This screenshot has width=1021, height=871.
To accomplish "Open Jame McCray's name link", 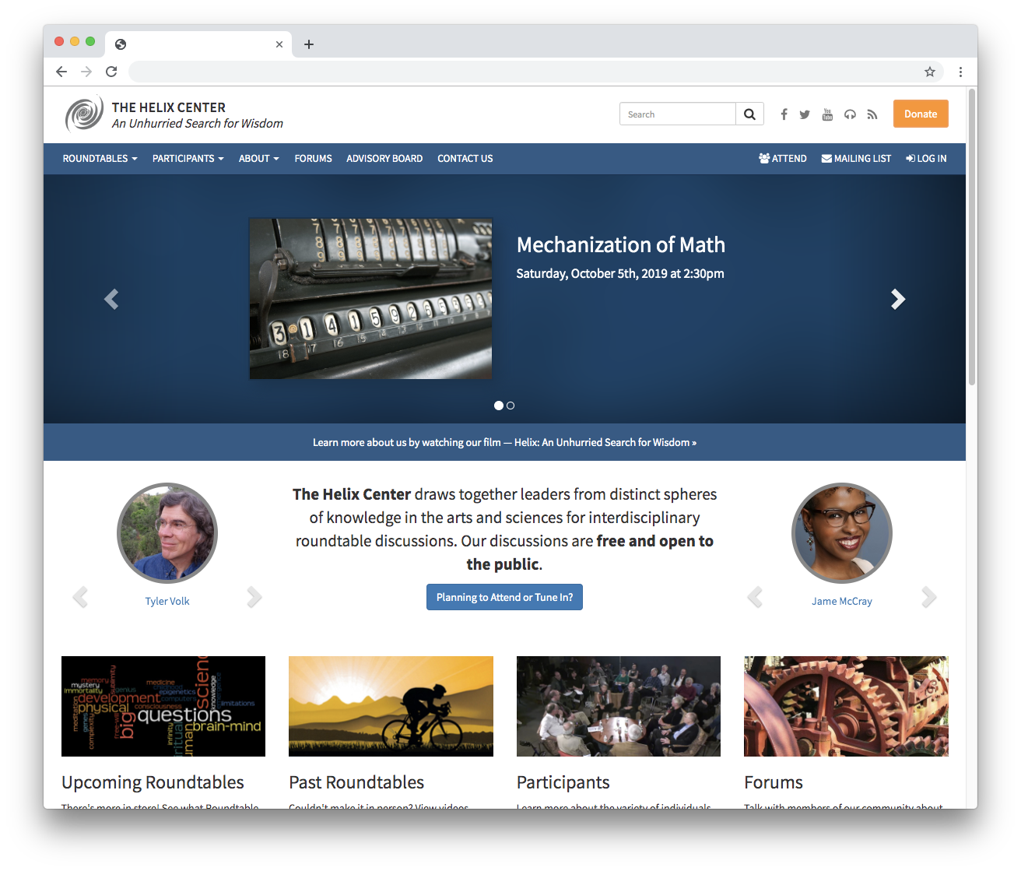I will tap(841, 601).
